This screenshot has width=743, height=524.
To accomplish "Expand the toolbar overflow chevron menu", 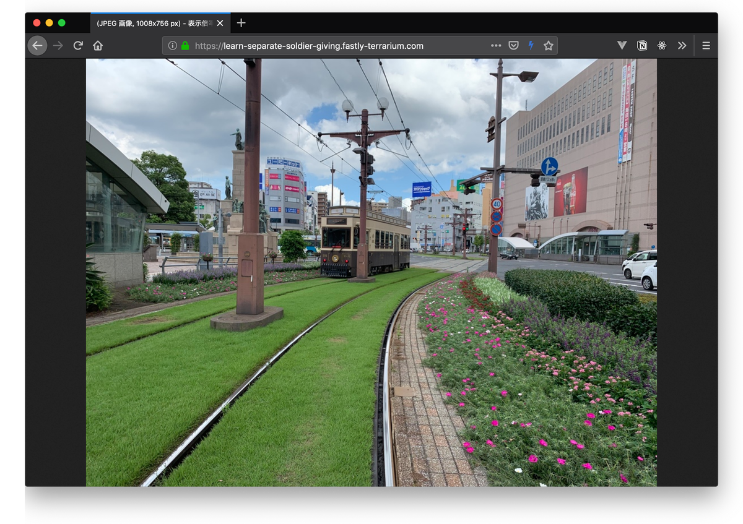I will pos(682,46).
